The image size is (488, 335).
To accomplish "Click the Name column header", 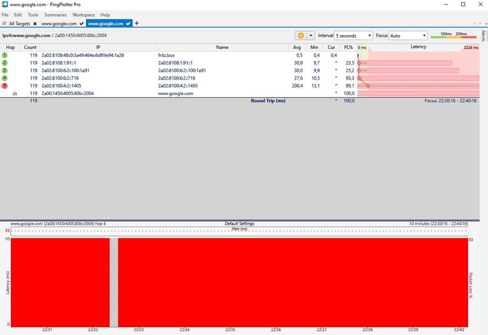I will tap(222, 47).
